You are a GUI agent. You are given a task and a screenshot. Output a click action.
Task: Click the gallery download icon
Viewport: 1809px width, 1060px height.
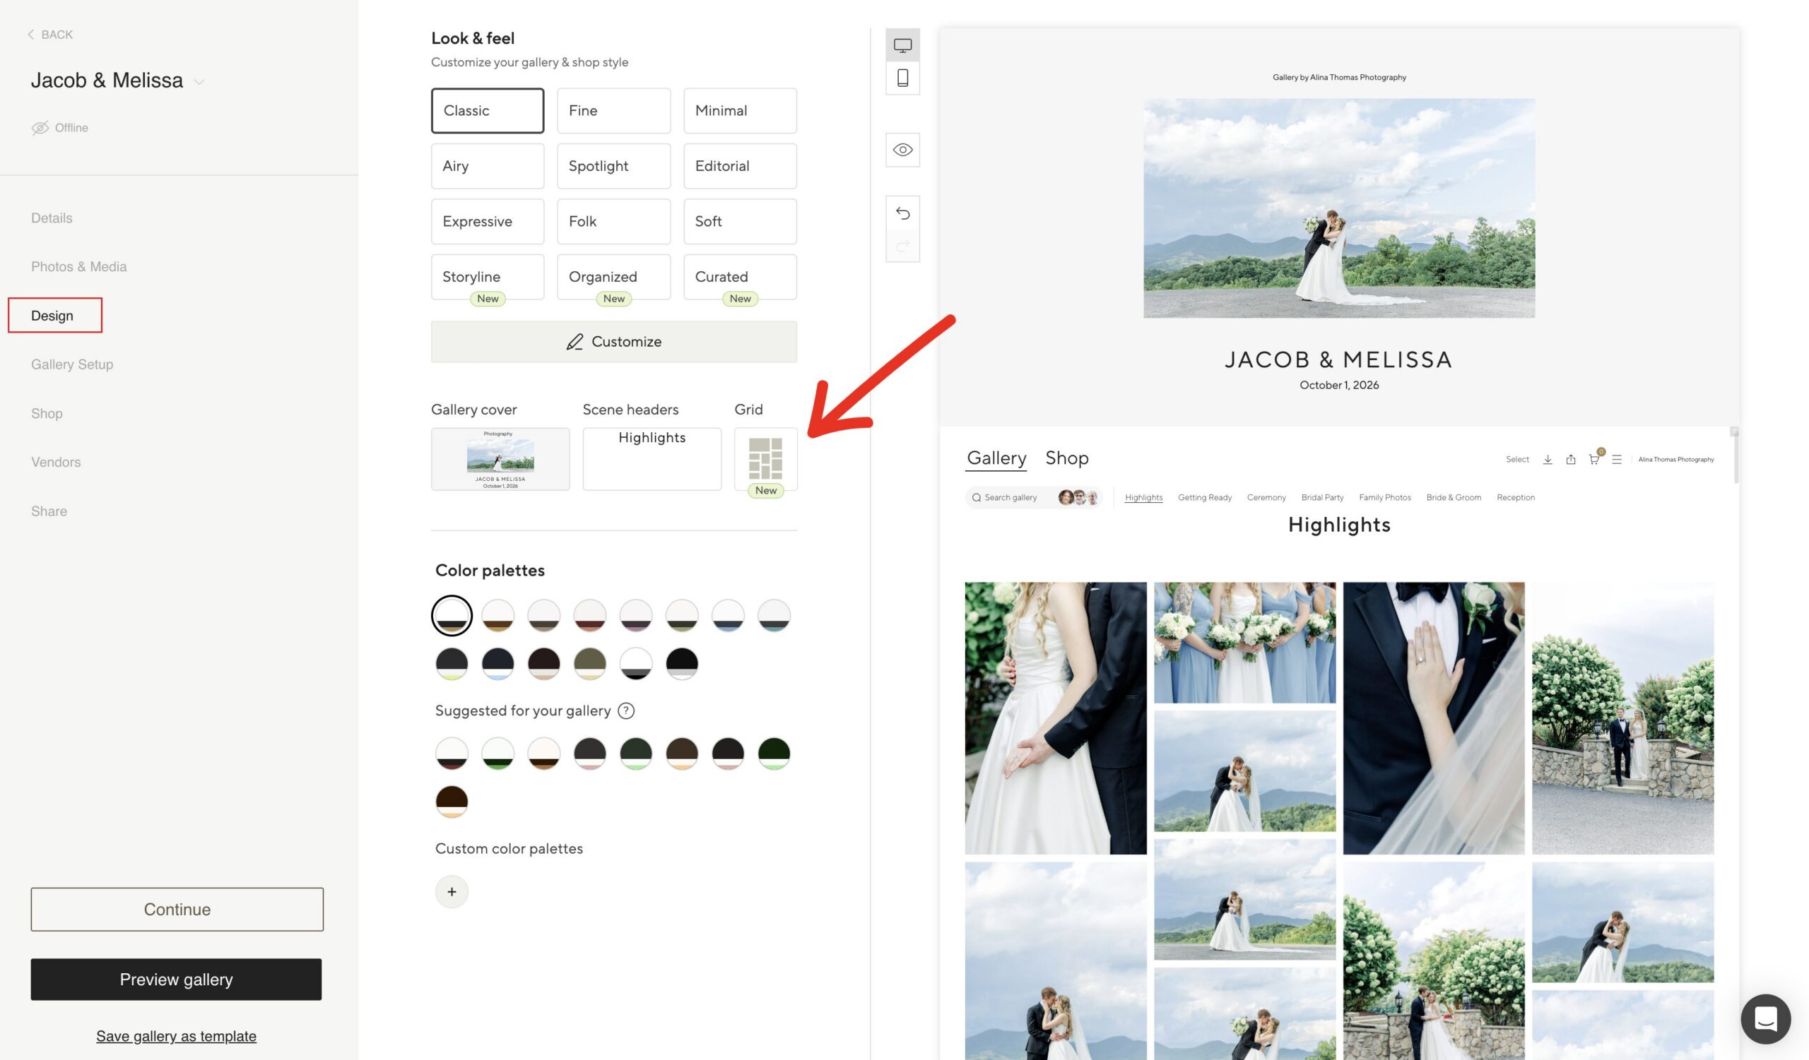[1548, 460]
